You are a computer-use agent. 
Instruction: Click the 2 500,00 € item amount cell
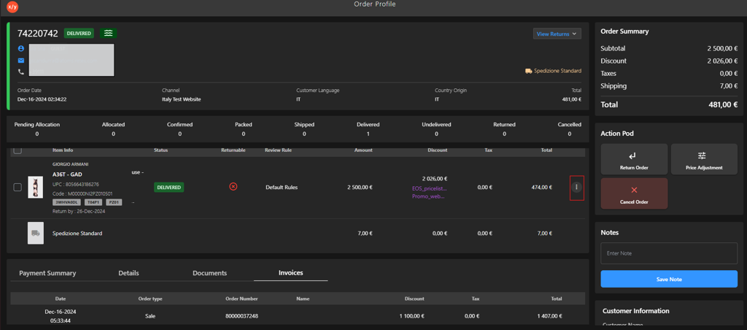click(x=360, y=188)
